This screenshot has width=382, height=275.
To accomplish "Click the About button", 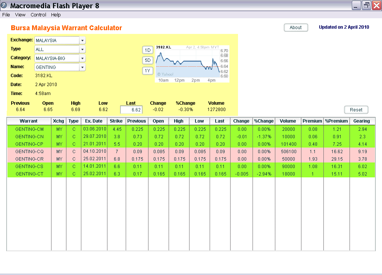I will pos(296,28).
